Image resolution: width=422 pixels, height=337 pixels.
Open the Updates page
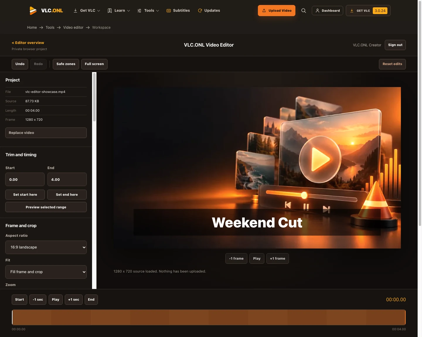click(x=209, y=11)
